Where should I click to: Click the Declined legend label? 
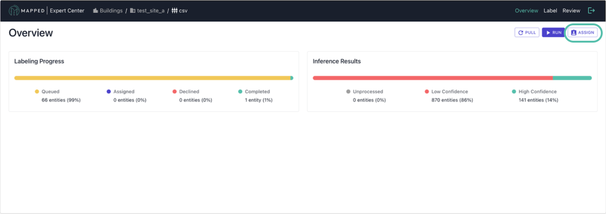(x=189, y=92)
